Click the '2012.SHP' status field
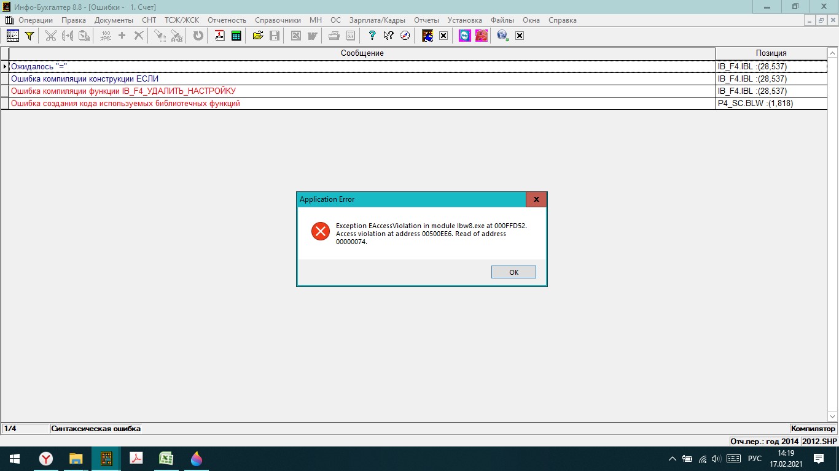This screenshot has height=471, width=839. coord(819,442)
